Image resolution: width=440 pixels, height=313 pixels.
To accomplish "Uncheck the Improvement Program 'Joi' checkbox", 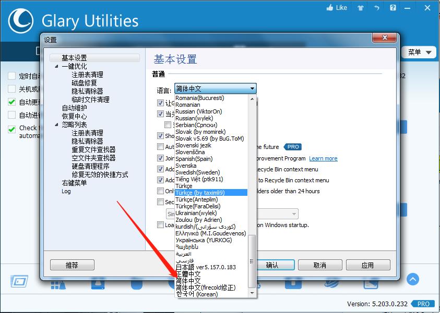I will click(160, 158).
